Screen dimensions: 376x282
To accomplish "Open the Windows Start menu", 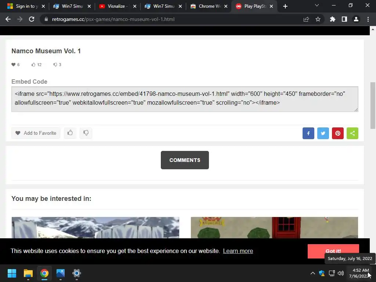I will 12,273.
